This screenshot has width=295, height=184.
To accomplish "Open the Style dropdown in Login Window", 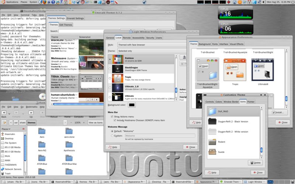I will pos(152,45).
